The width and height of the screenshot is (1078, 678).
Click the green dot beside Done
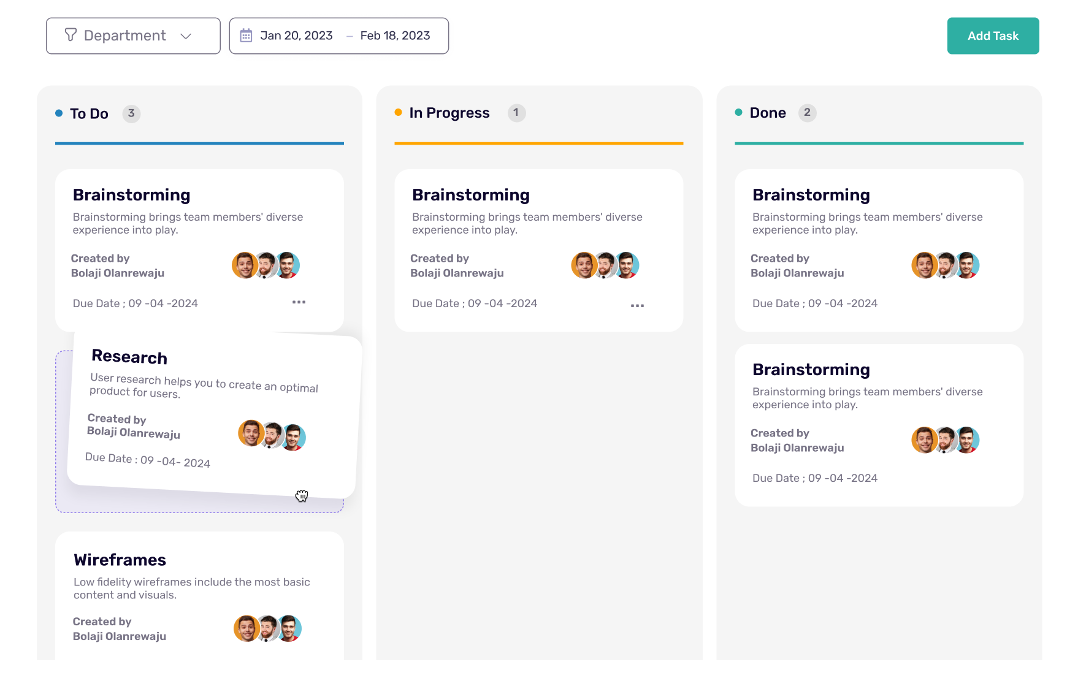(738, 112)
